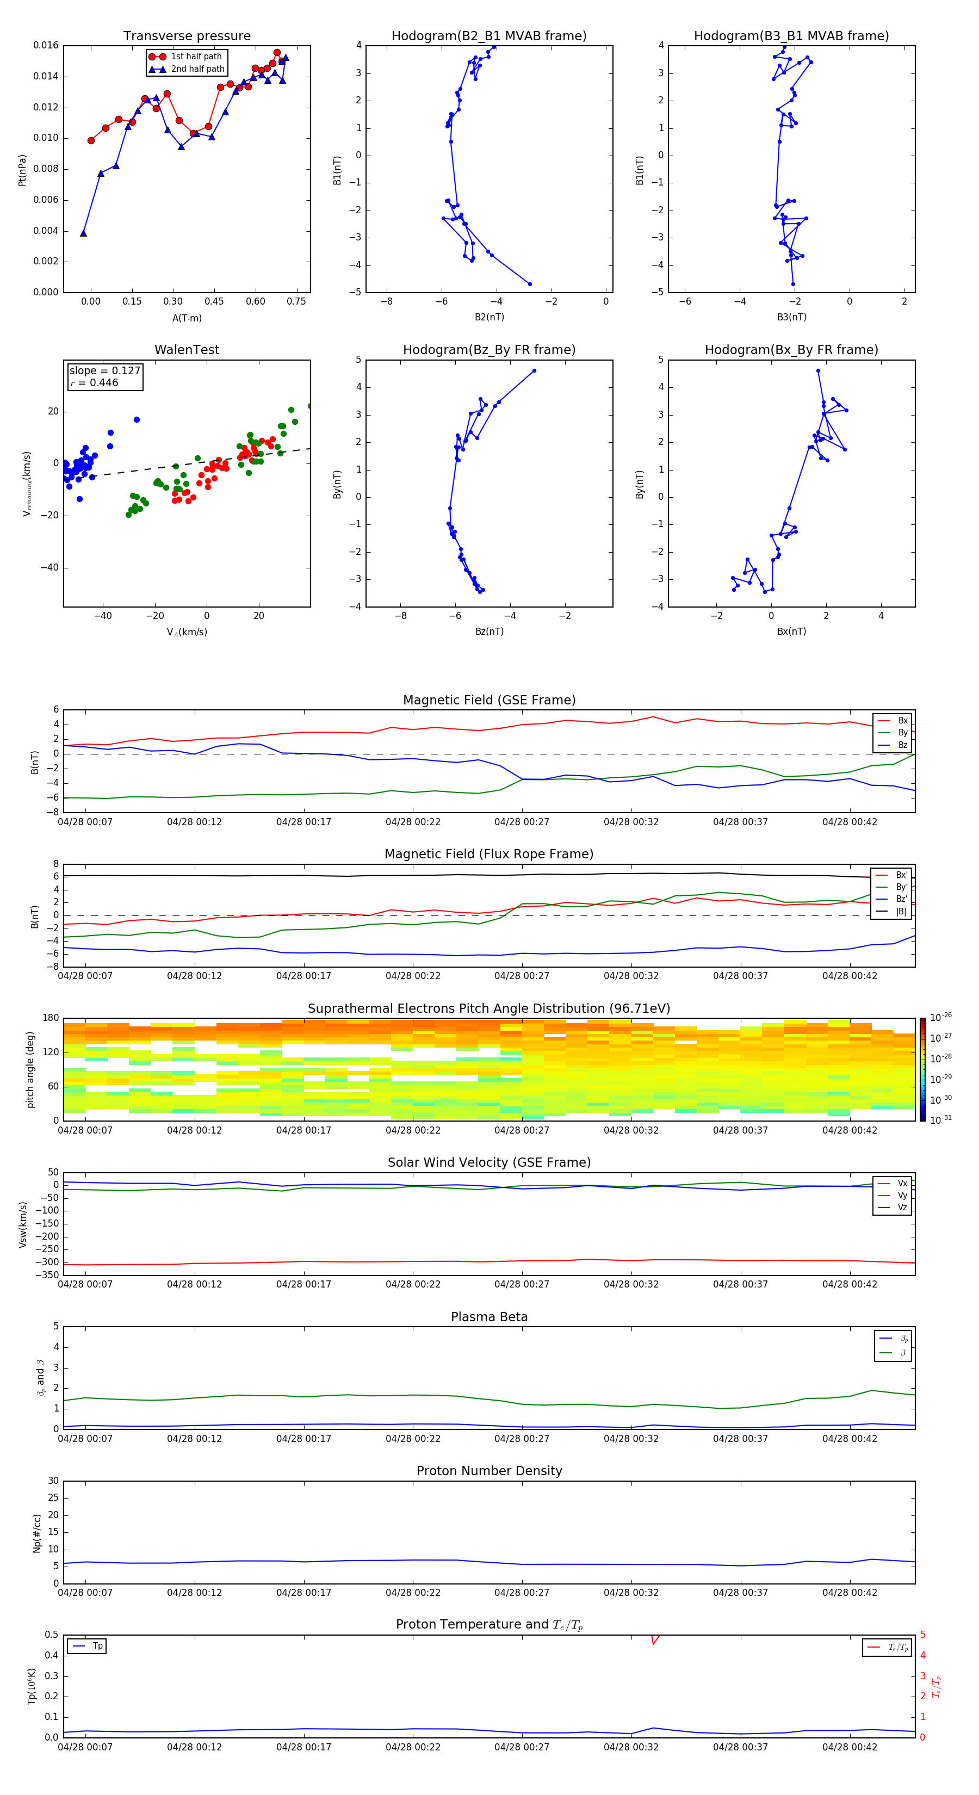Click the "Hodogram(B2_B1 MVAB frame)" title
This screenshot has width=979, height=1795.
(489, 35)
